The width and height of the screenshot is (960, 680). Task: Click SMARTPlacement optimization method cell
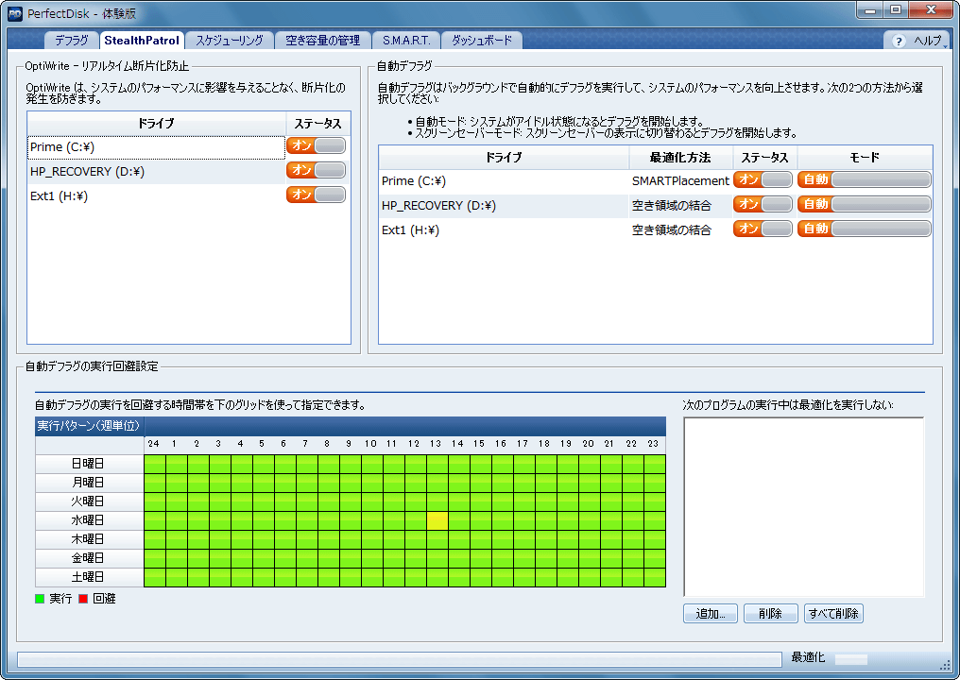click(680, 181)
